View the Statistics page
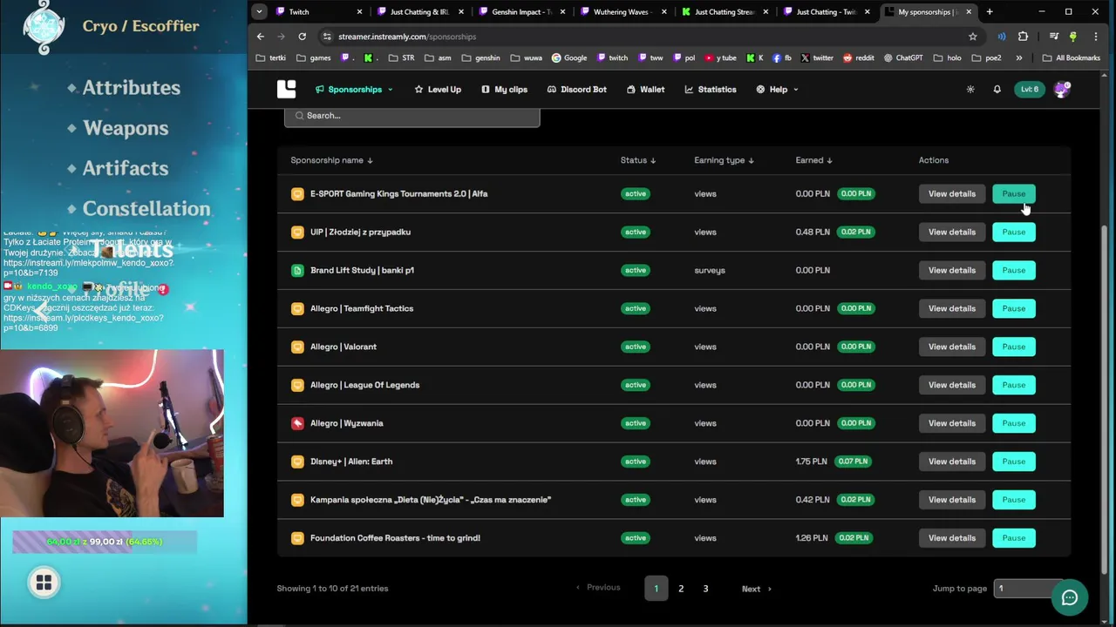Image resolution: width=1116 pixels, height=627 pixels. 711,89
